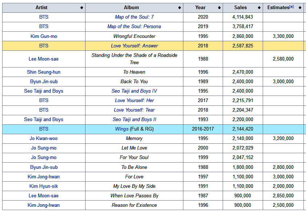Sort table by Artist column arrow

[x=82, y=8]
